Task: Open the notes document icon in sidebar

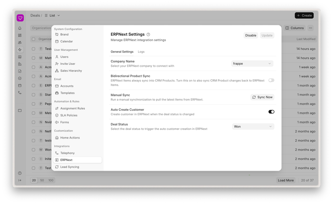Action: (x=20, y=71)
